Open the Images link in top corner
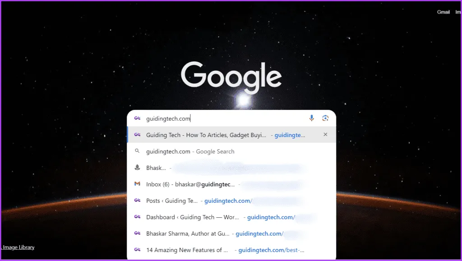This screenshot has height=261, width=462. click(x=458, y=12)
